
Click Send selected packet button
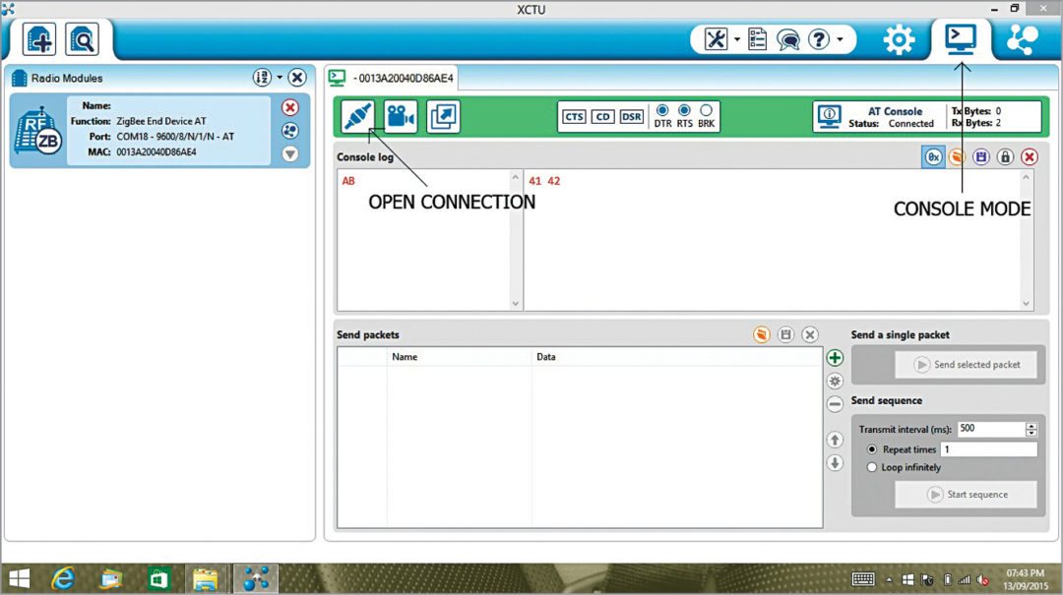click(x=966, y=365)
